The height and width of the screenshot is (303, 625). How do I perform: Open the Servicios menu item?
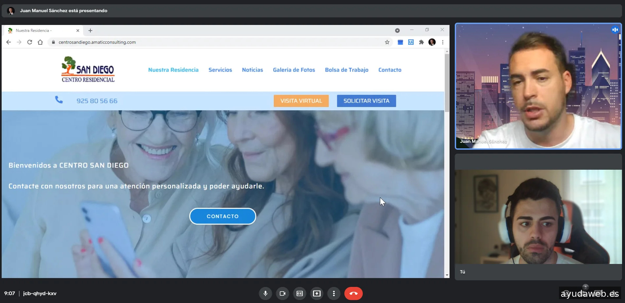click(x=220, y=70)
